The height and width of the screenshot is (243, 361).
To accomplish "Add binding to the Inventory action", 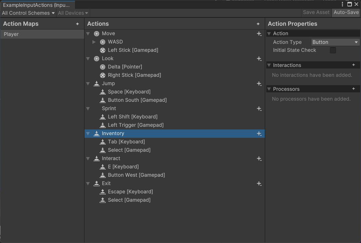I will 259,134.
